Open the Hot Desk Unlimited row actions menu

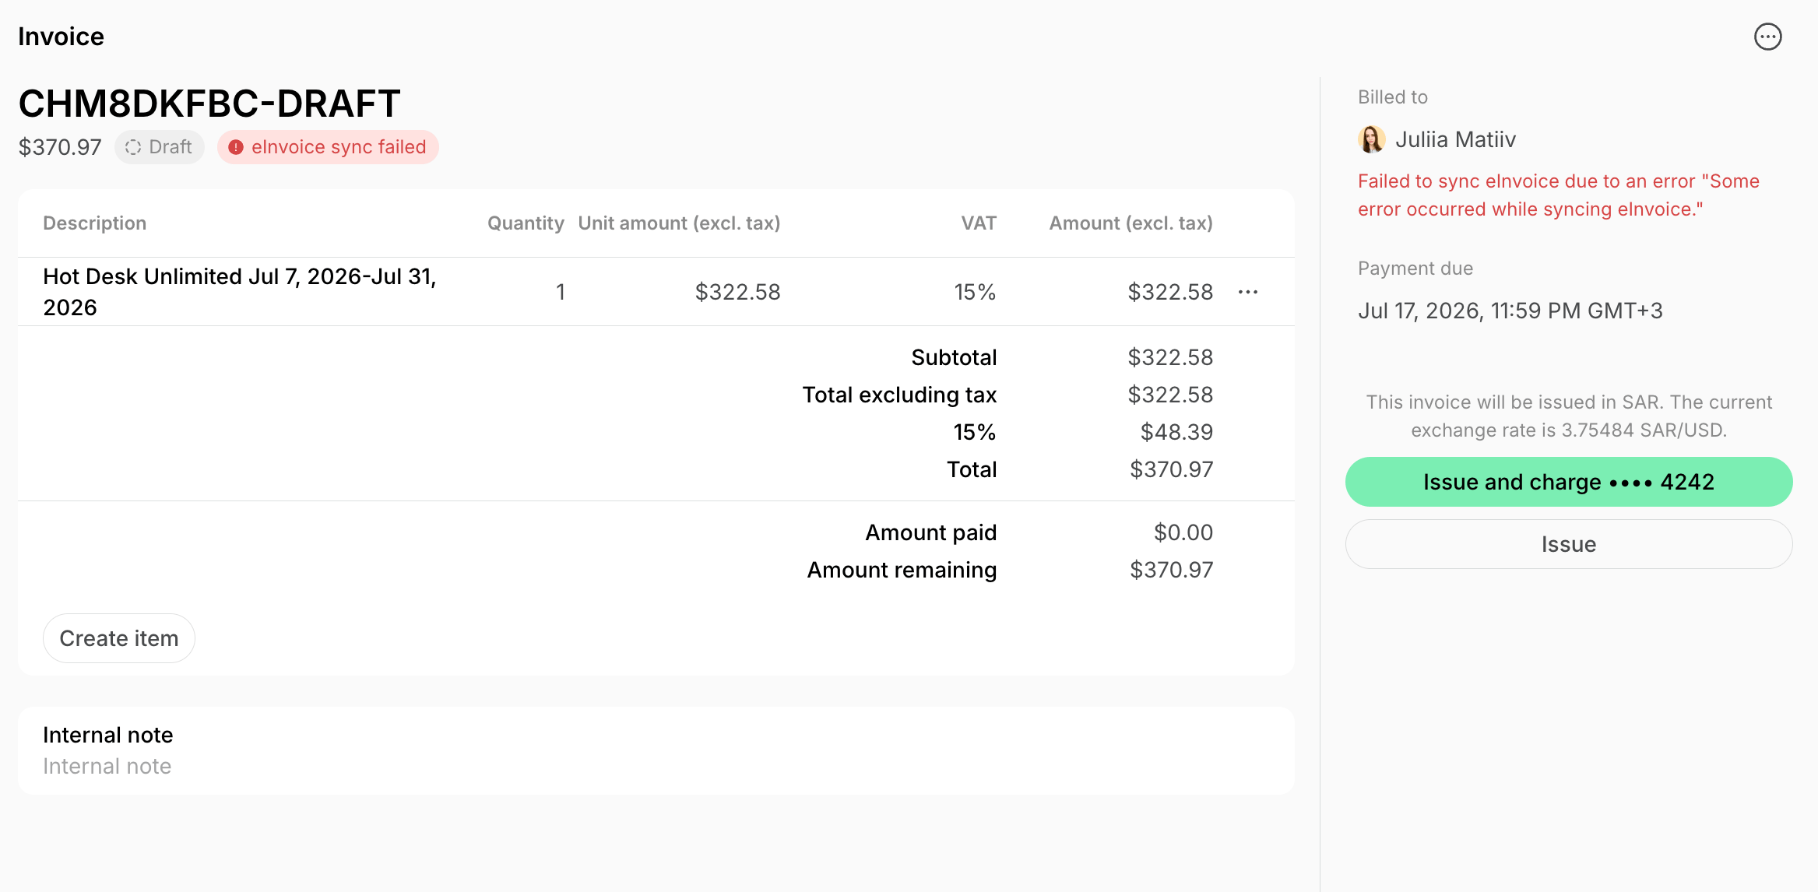[x=1248, y=292]
